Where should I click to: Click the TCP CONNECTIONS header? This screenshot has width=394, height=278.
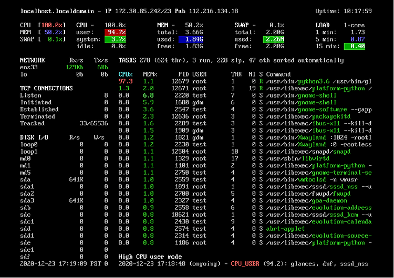46,88
